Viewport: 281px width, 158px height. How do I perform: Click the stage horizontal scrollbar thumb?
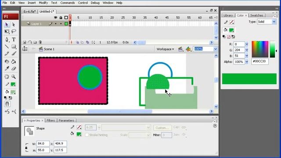point(120,111)
